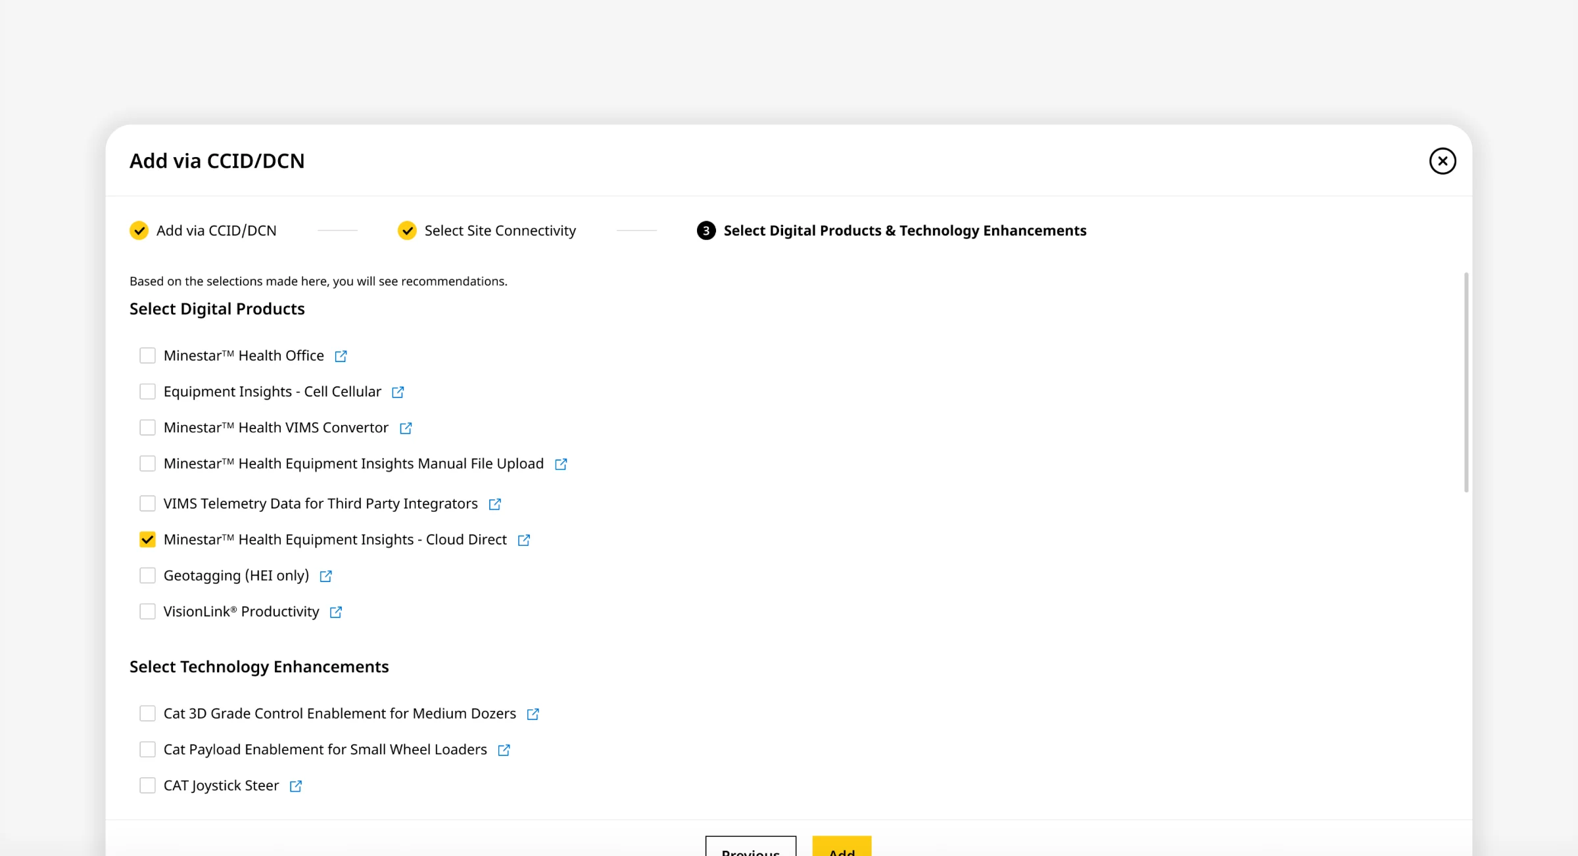The image size is (1578, 856).
Task: Click the dialog's vertical scrollbar
Action: [1466, 382]
